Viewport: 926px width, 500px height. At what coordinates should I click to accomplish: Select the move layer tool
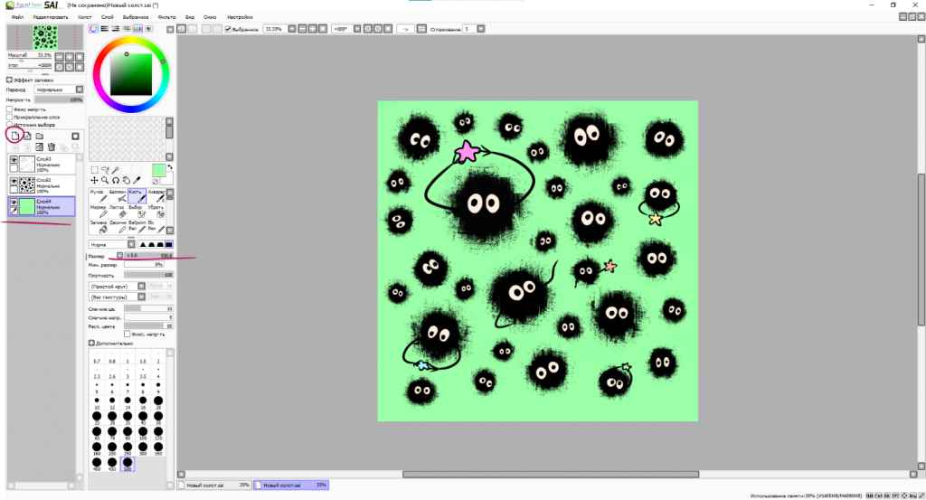coord(94,180)
